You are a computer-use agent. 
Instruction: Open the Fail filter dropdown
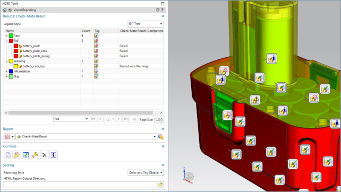(x=71, y=119)
